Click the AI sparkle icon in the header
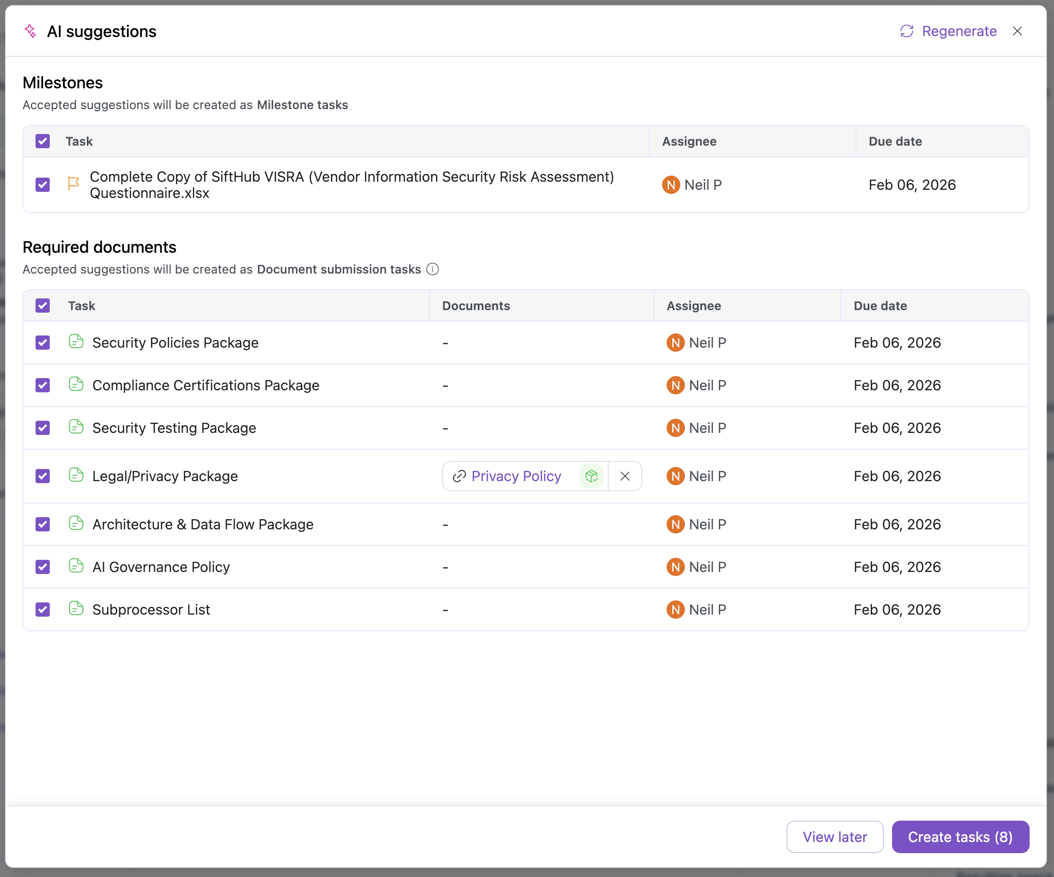The image size is (1054, 877). (x=30, y=31)
